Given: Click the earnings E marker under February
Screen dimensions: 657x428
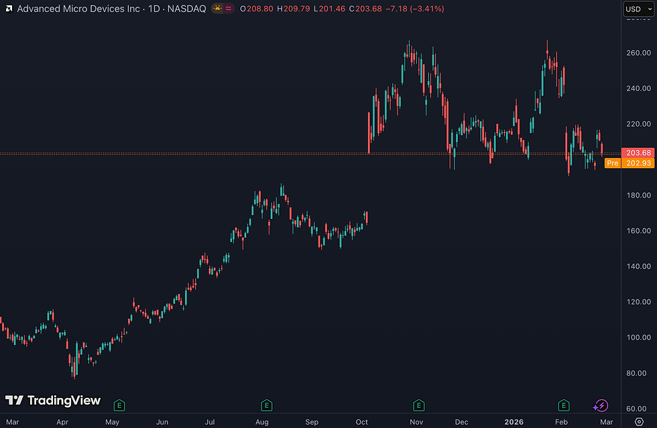Looking at the screenshot, I should point(563,405).
